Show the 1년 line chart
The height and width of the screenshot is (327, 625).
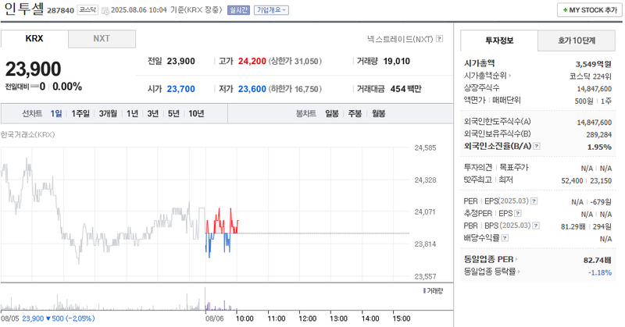click(132, 113)
